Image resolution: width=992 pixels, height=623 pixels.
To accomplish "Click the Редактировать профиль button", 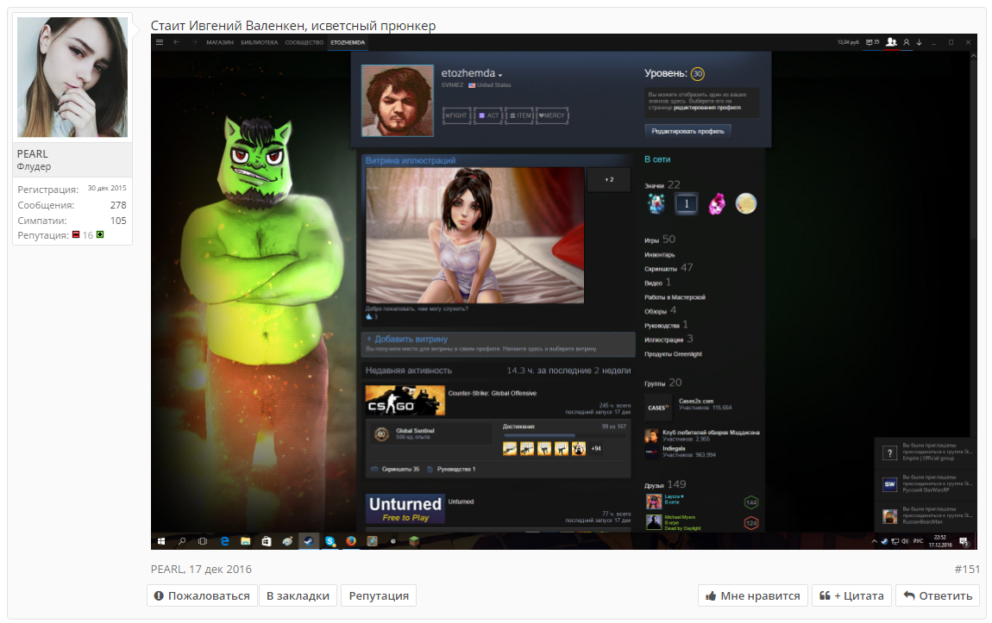I will tap(687, 131).
